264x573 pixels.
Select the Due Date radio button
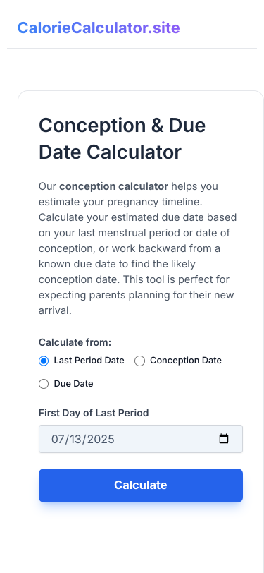point(44,384)
